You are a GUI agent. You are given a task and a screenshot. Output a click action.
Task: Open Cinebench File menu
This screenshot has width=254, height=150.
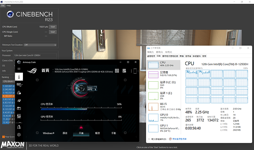(3, 6)
